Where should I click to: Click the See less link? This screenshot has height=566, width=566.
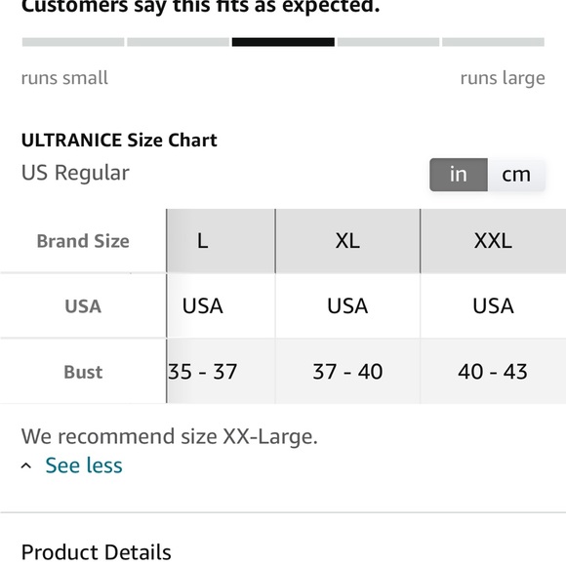[x=84, y=465]
